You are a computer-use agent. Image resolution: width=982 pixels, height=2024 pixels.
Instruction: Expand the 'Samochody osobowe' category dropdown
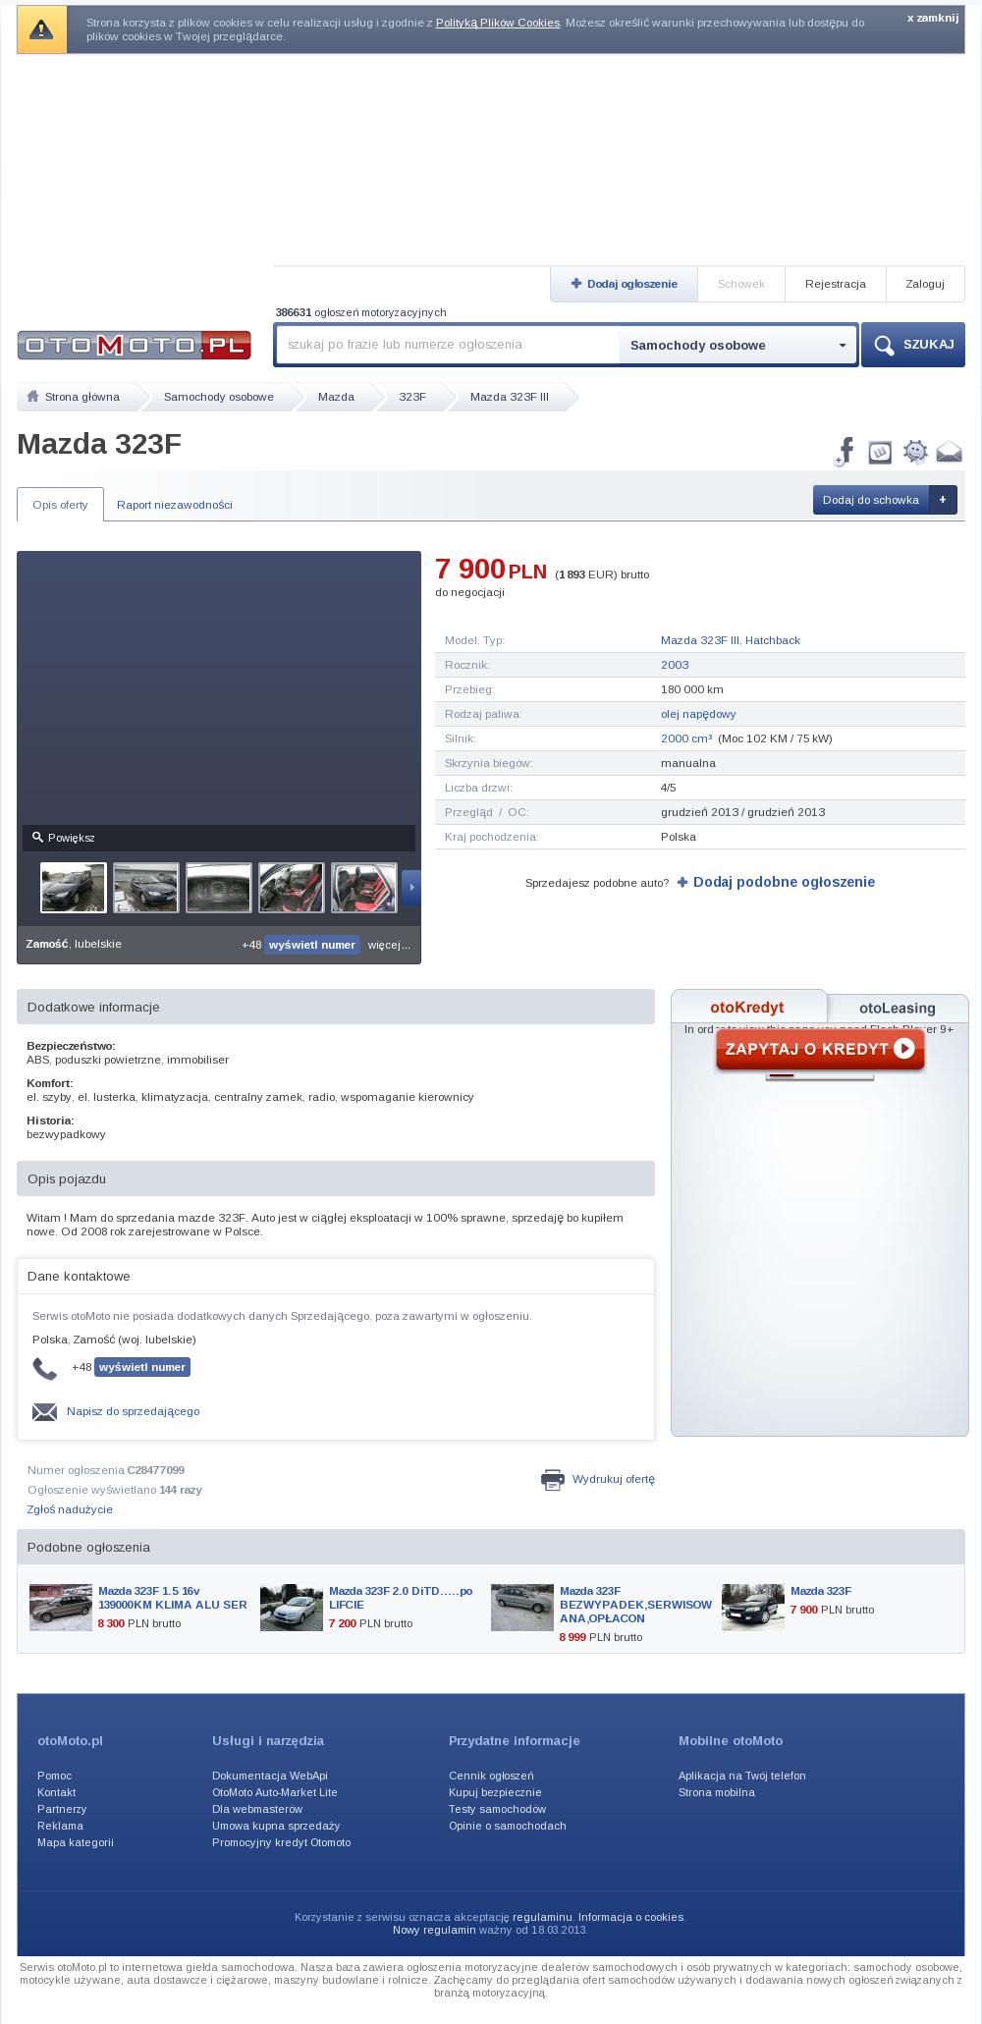pos(737,345)
